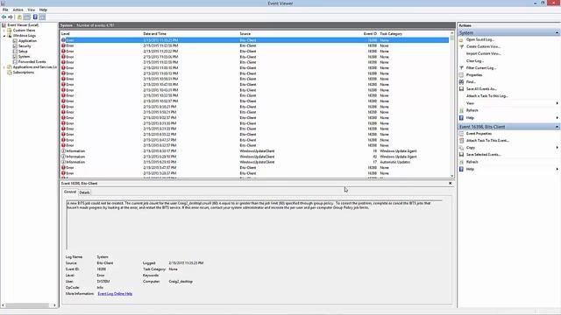Open the Forwarded Events log in tree
This screenshot has height=315, width=561.
pyautogui.click(x=32, y=62)
